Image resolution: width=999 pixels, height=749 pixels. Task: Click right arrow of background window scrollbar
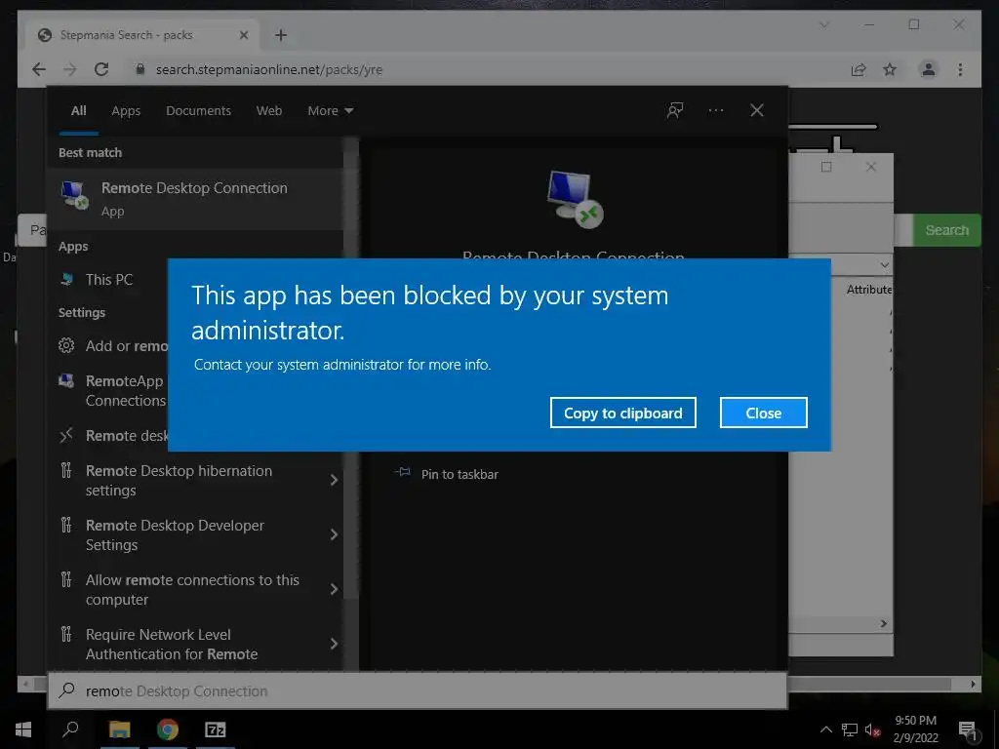pyautogui.click(x=884, y=623)
